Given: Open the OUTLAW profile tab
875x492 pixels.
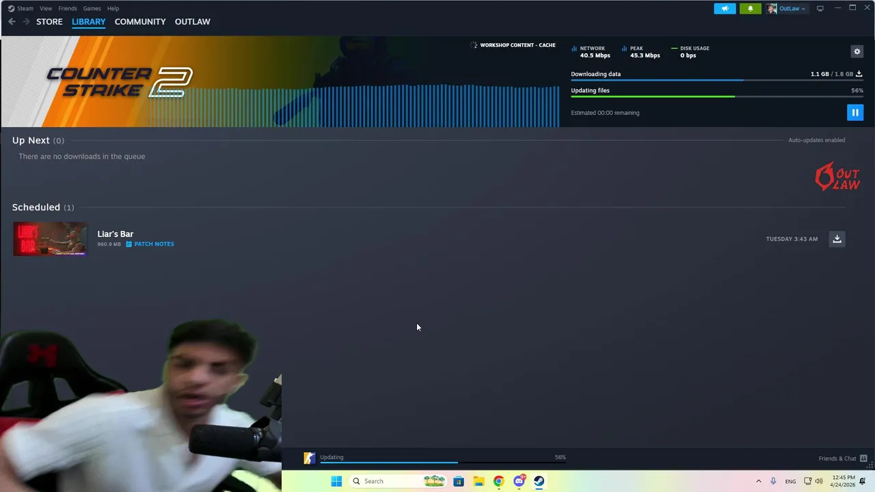Looking at the screenshot, I should 192,22.
